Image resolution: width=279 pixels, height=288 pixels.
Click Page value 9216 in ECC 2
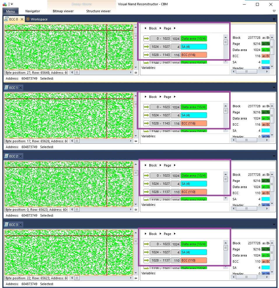point(257,181)
